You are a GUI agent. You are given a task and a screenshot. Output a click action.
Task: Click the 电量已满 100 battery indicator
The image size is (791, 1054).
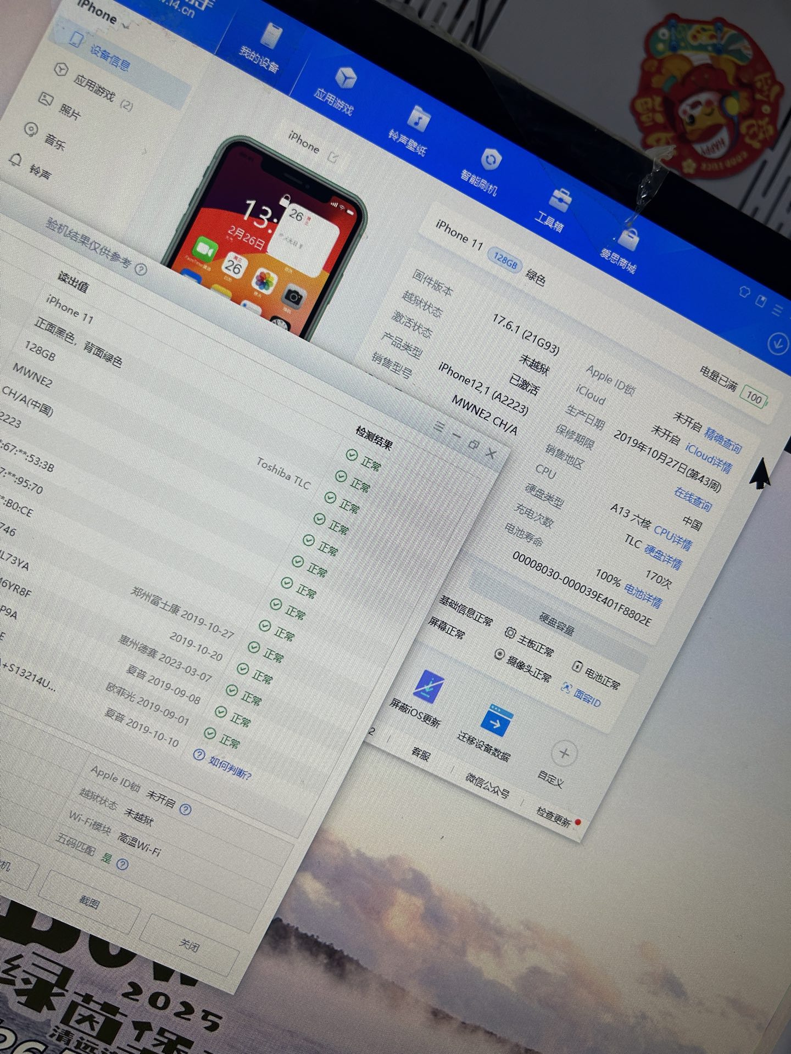click(734, 386)
